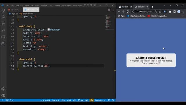186x105 pixels.
Task: Open the YouTube bookmark link
Action: [x=157, y=16]
